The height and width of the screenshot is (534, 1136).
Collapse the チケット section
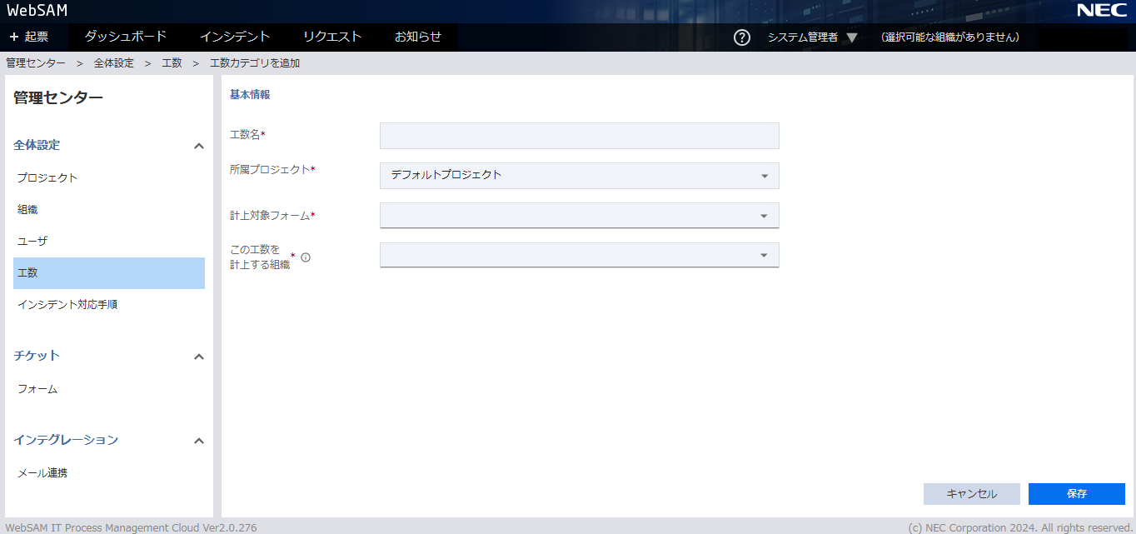point(198,357)
